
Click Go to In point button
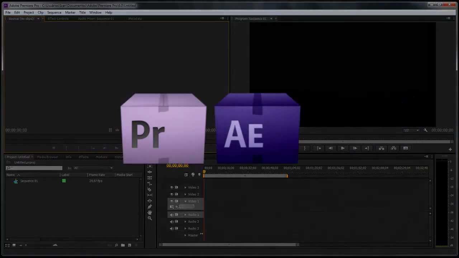coord(319,148)
